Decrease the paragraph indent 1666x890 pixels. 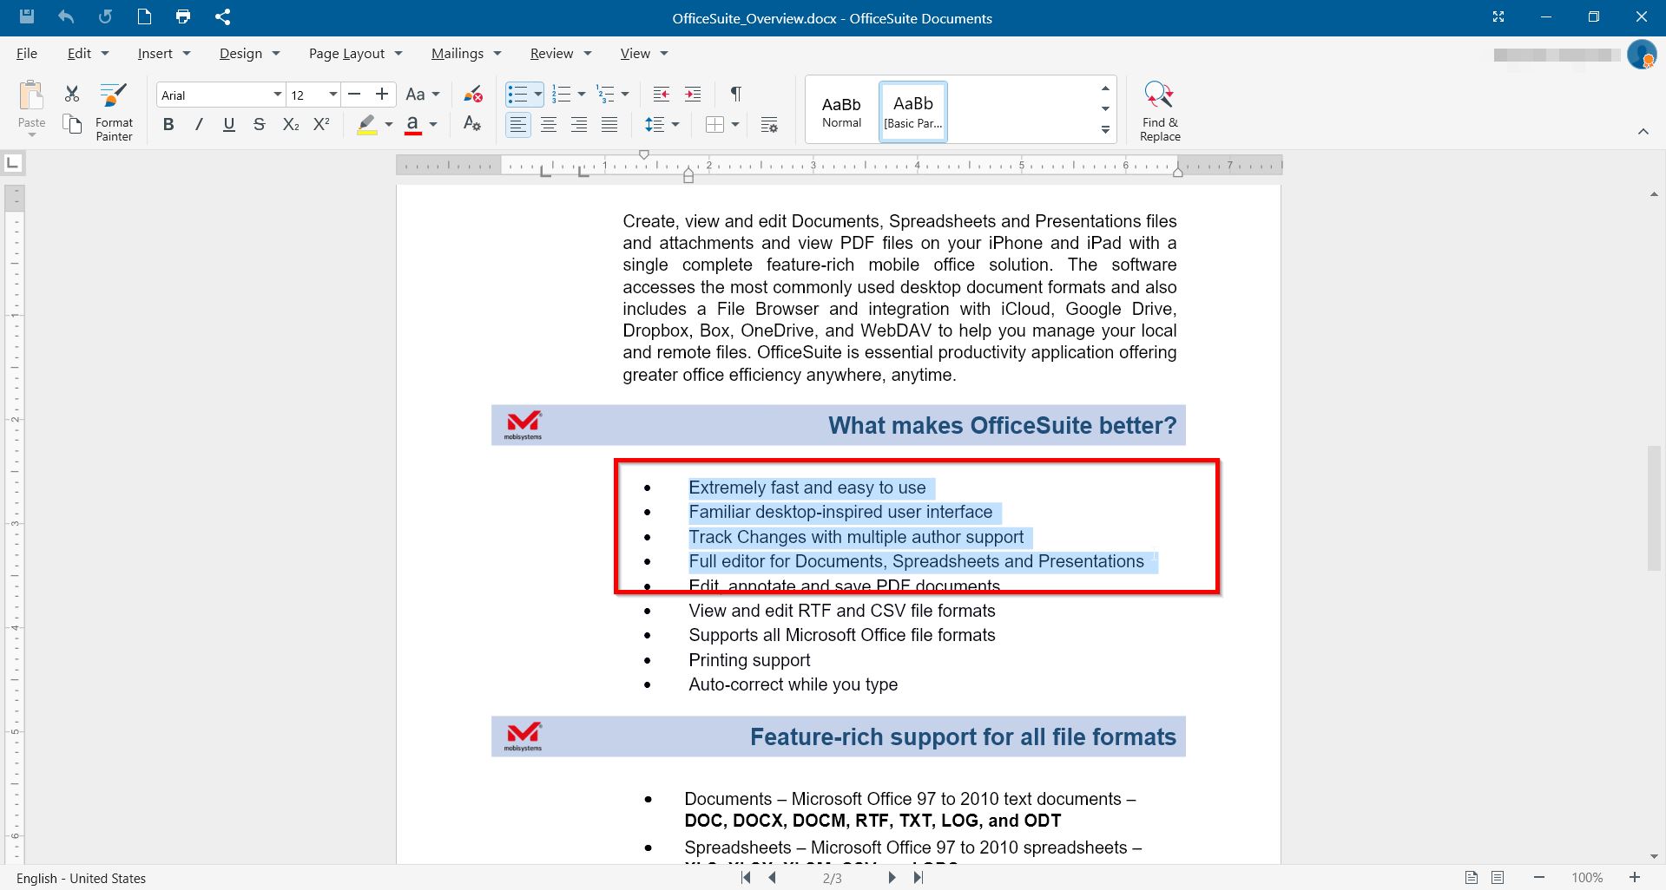coord(662,94)
